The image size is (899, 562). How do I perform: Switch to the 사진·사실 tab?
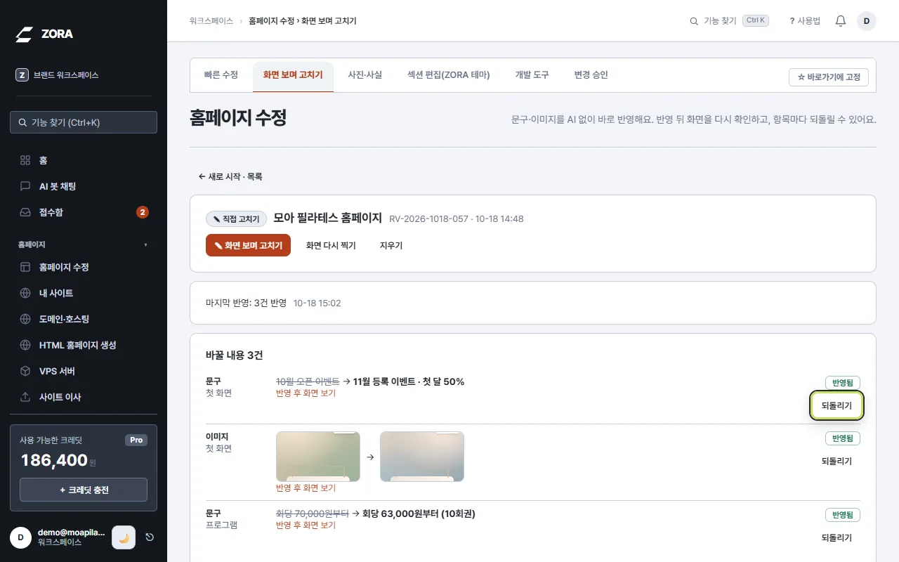[x=365, y=74]
